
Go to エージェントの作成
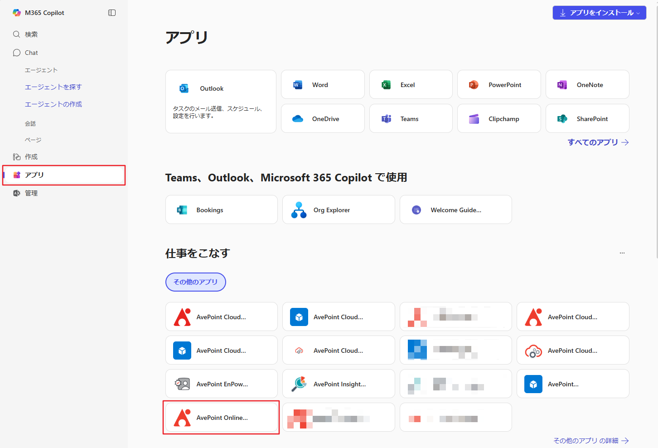pyautogui.click(x=53, y=104)
